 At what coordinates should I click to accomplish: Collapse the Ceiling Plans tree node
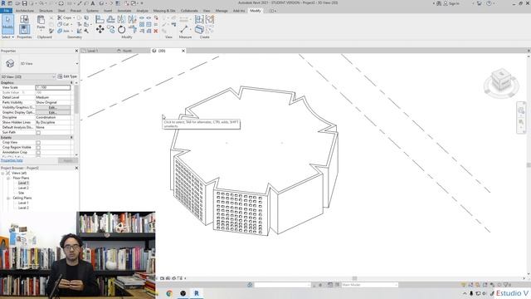point(8,198)
